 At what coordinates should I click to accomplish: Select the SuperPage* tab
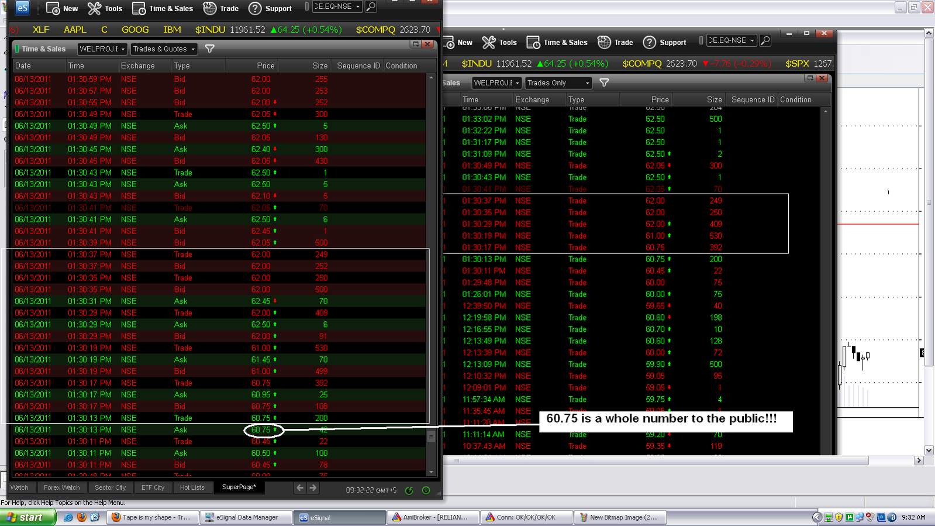point(239,487)
